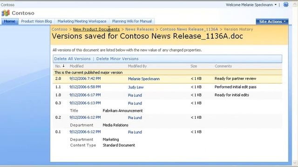Click version number 1.1
The height and width of the screenshot is (167, 298).
58,87
